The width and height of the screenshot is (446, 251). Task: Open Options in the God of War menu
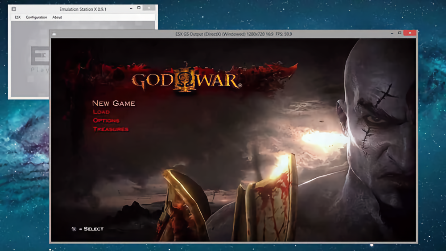pos(106,120)
